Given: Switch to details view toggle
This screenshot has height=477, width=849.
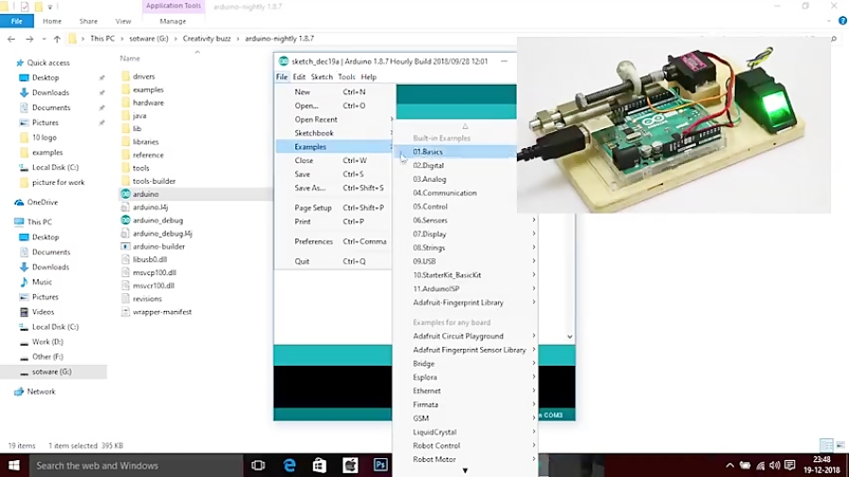Looking at the screenshot, I should tap(826, 446).
